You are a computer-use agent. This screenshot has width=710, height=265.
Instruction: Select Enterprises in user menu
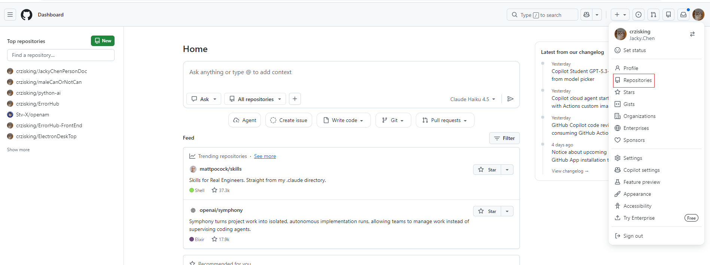point(656,128)
